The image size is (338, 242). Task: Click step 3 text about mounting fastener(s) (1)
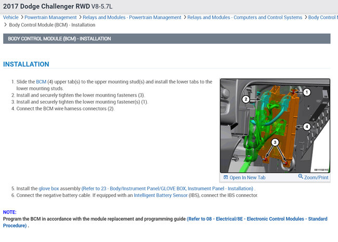point(82,102)
